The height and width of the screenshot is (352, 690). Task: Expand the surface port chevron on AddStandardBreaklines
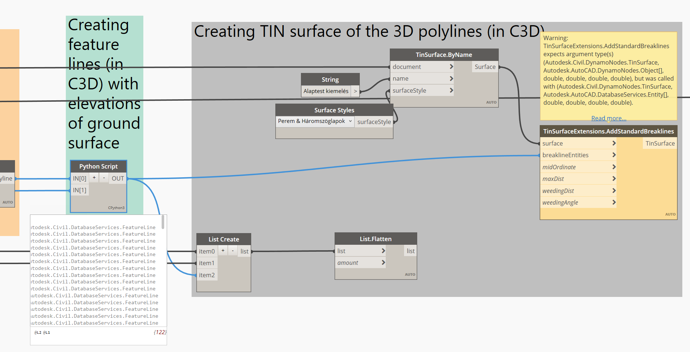tap(614, 143)
